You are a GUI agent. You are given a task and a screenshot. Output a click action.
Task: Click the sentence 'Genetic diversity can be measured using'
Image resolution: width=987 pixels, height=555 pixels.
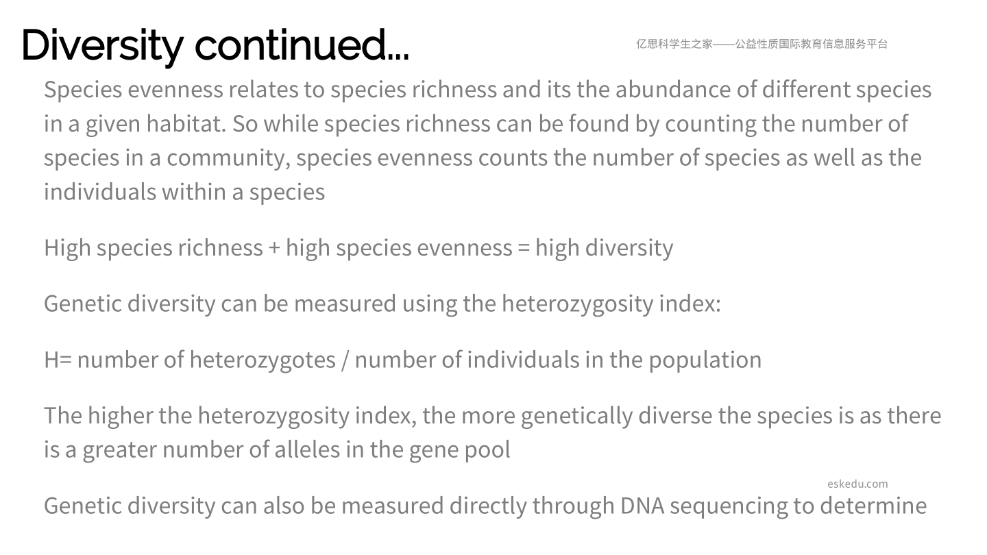click(x=382, y=303)
